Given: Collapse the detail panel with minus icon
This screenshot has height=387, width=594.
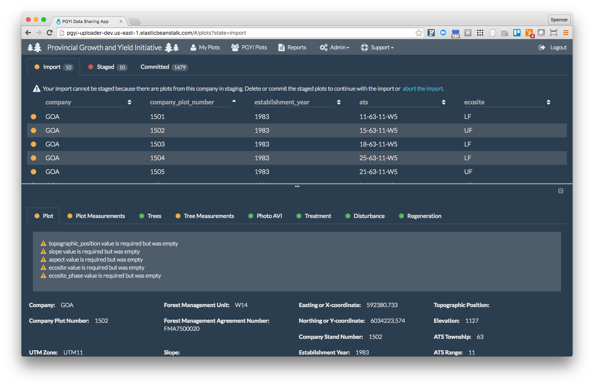Looking at the screenshot, I should coord(561,191).
